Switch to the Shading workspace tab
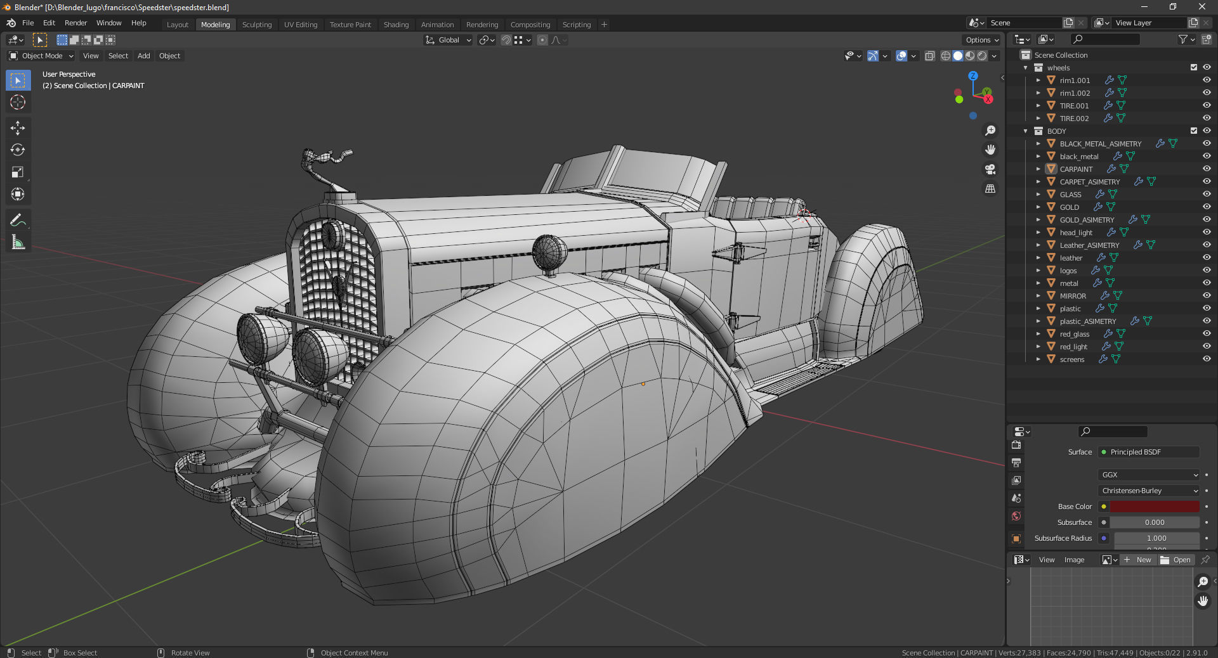Image resolution: width=1218 pixels, height=658 pixels. 396,25
